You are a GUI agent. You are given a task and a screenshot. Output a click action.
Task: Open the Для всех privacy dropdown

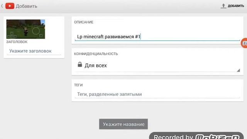(x=157, y=65)
